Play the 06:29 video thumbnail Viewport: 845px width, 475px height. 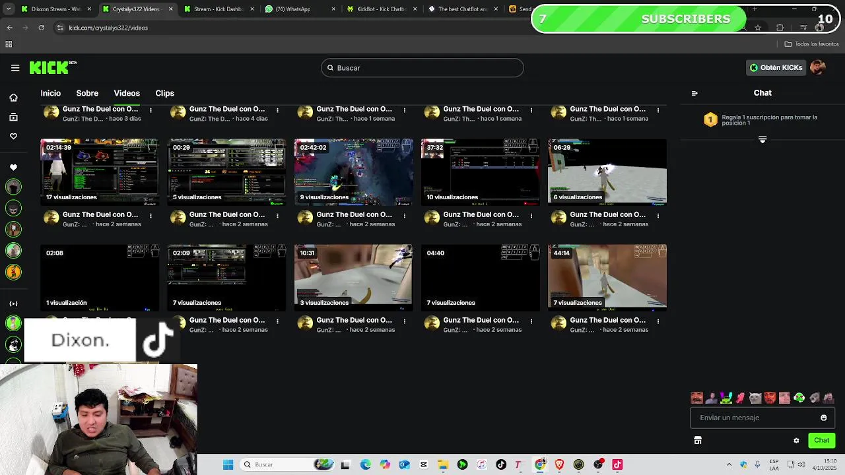[x=607, y=172]
